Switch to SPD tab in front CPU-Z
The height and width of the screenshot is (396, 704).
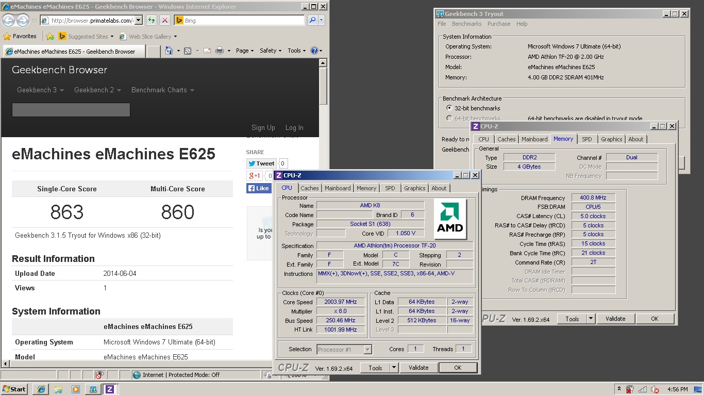(x=390, y=188)
